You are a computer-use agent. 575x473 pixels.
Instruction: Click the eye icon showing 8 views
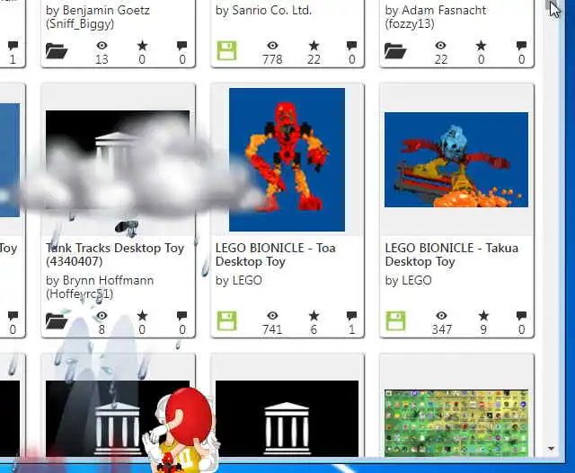click(102, 315)
